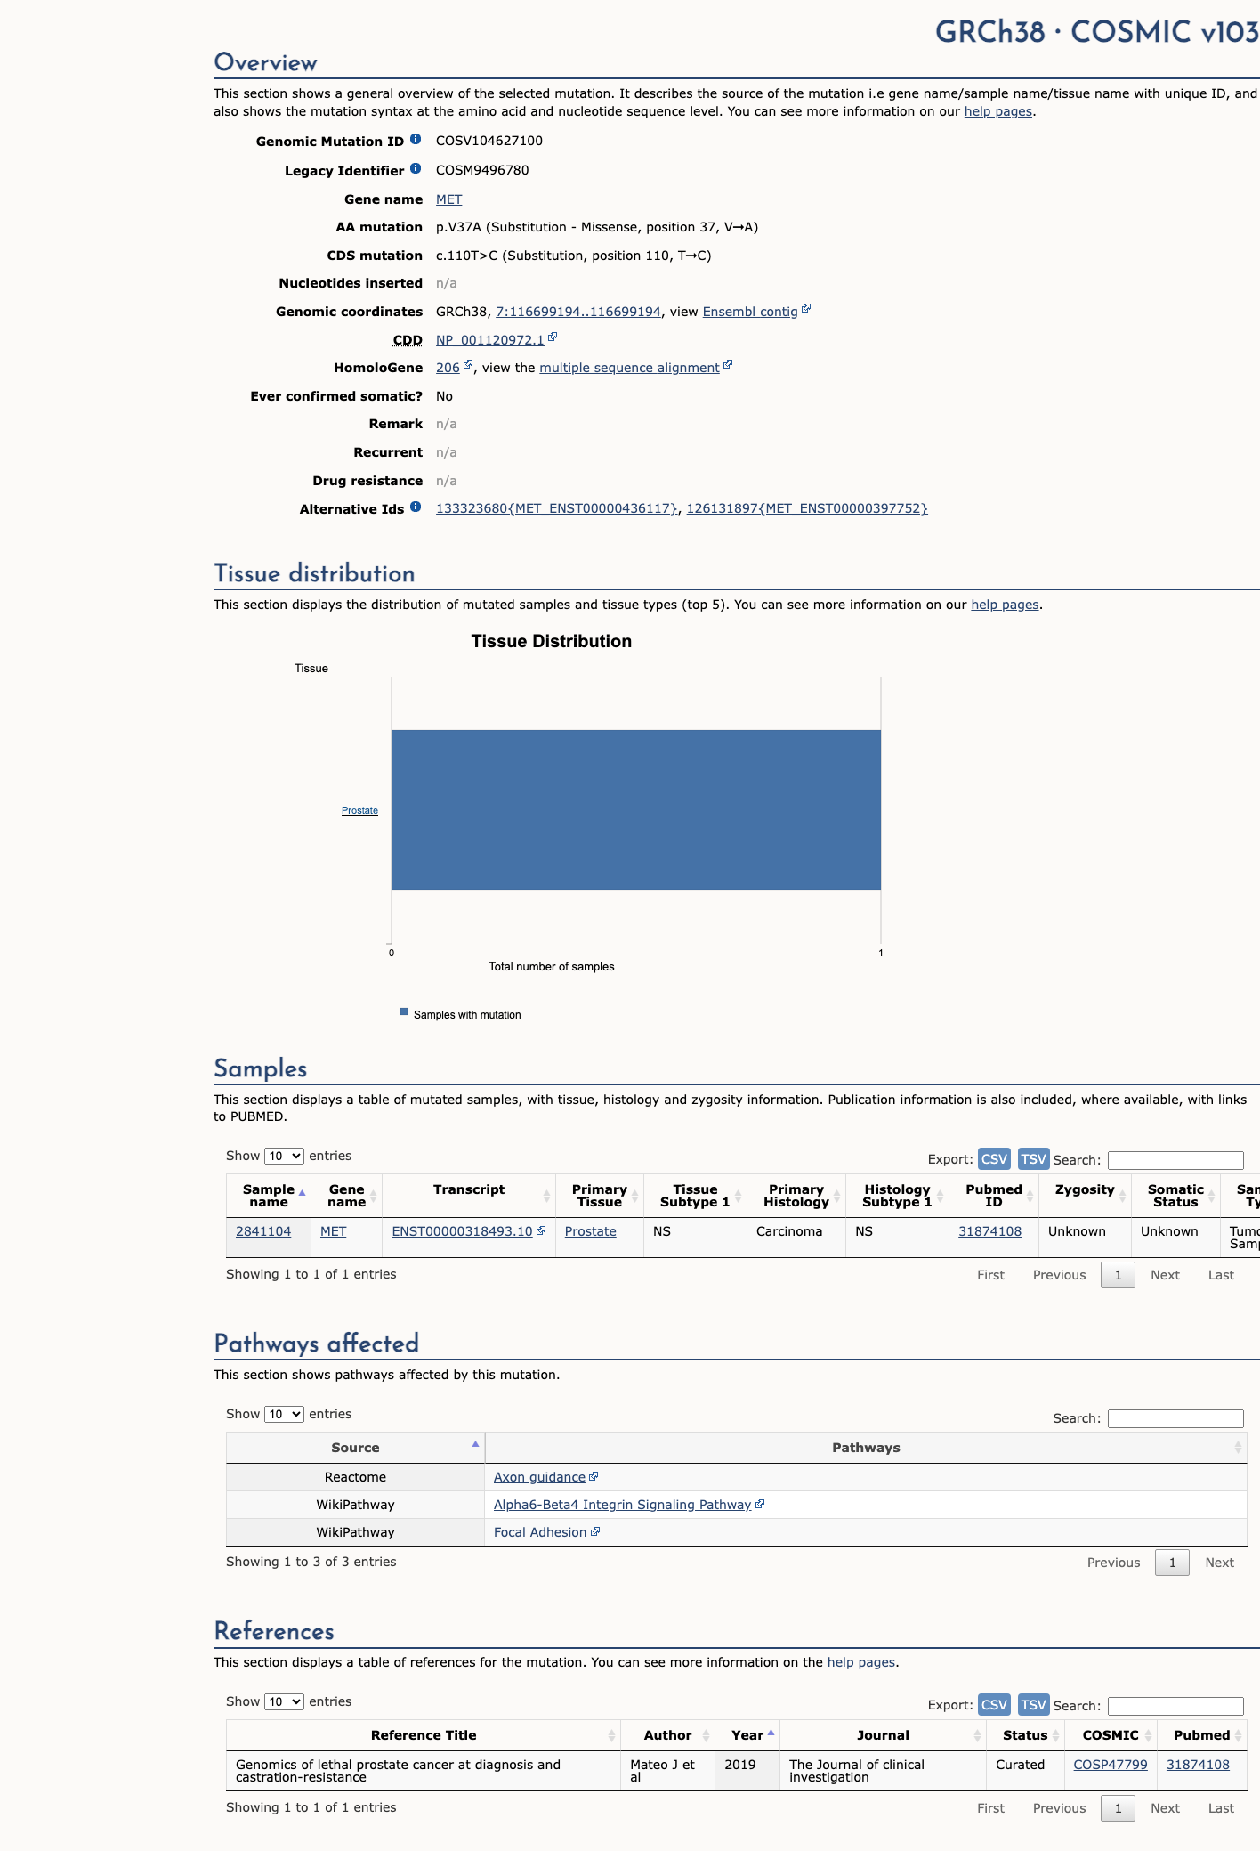
Task: Sort Pathways table by Source arrow
Action: (x=475, y=1443)
